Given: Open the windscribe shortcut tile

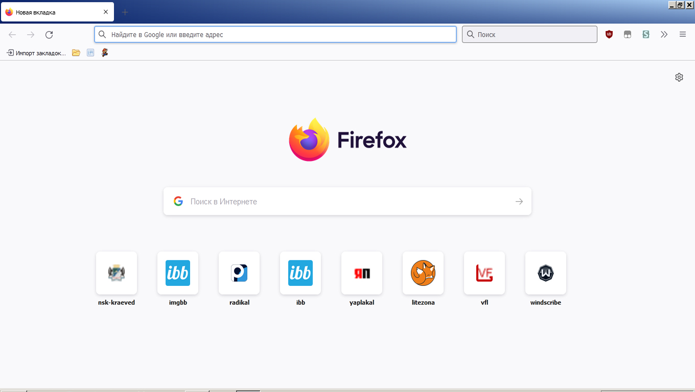Looking at the screenshot, I should (x=546, y=273).
